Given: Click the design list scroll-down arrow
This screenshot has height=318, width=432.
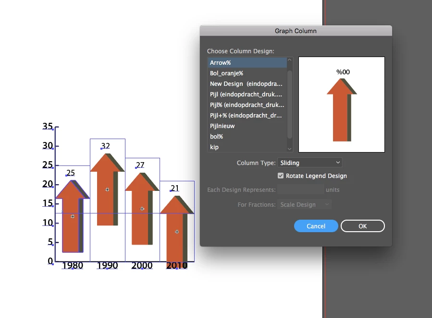Looking at the screenshot, I should click(x=290, y=149).
